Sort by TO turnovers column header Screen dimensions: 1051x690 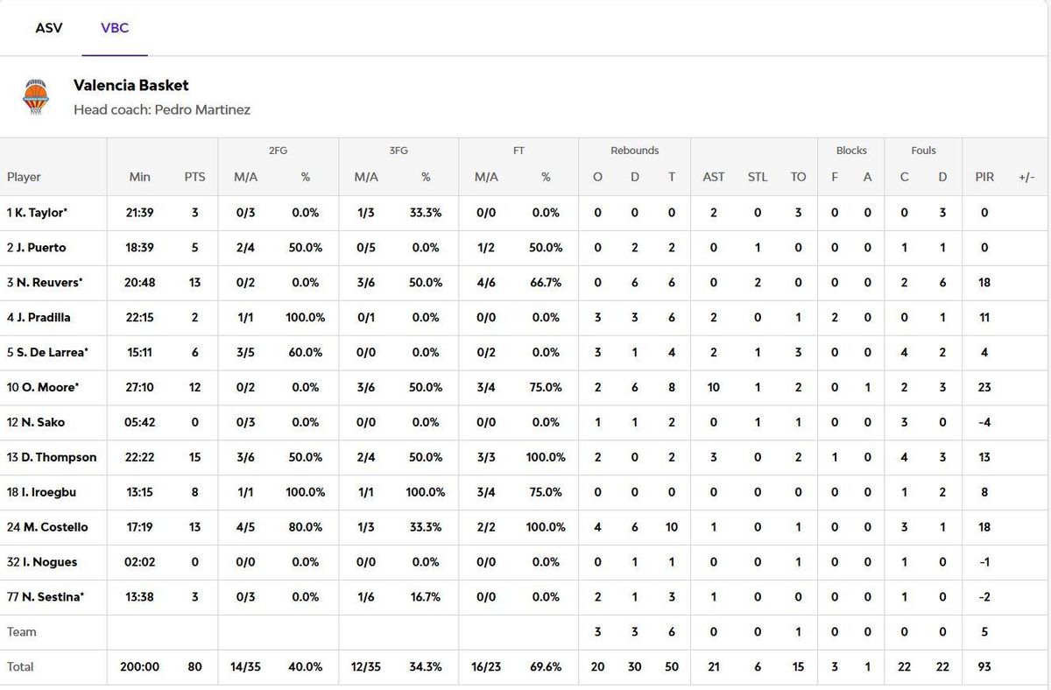798,177
